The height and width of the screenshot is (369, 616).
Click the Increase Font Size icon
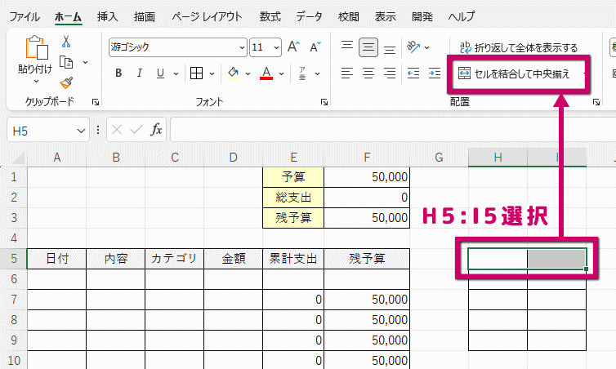[294, 47]
